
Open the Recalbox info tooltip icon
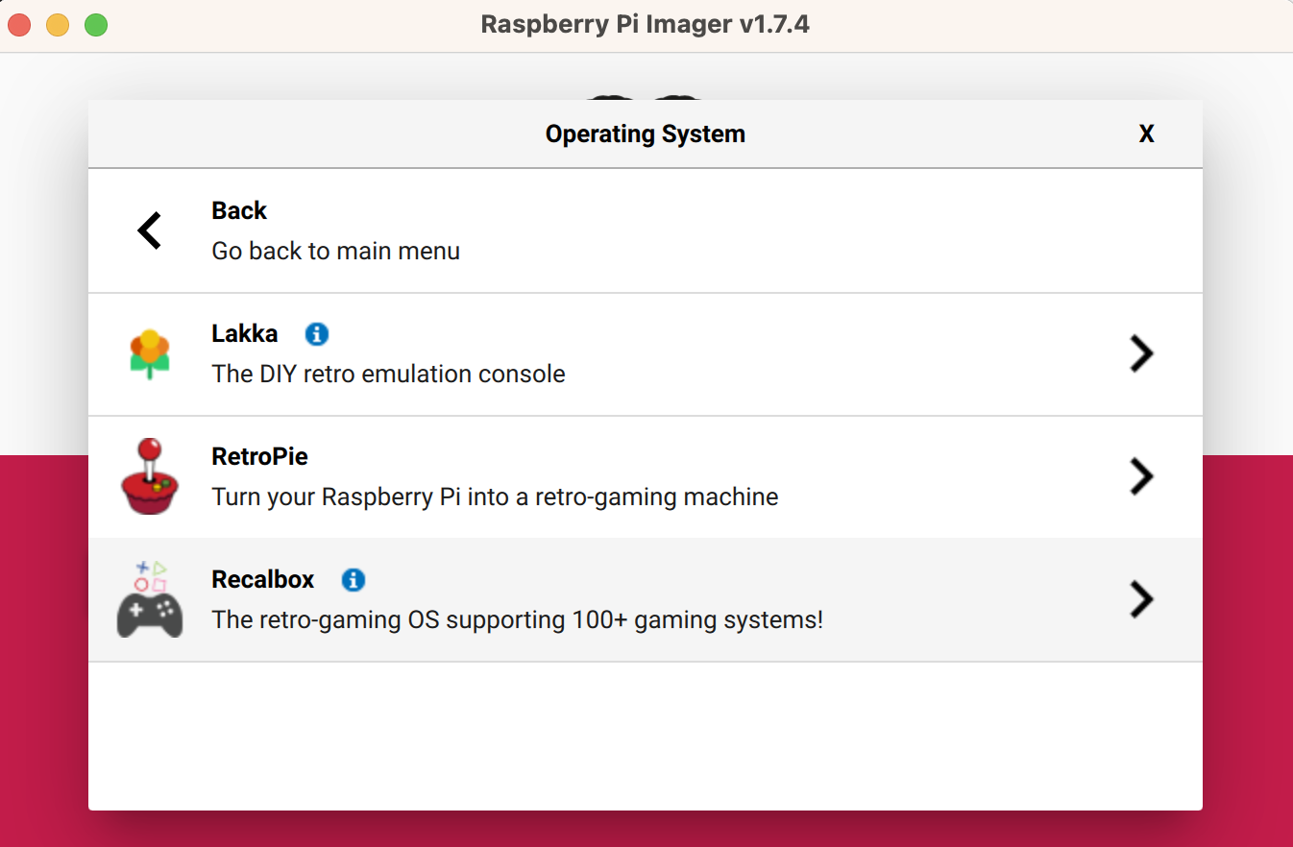[x=353, y=580]
